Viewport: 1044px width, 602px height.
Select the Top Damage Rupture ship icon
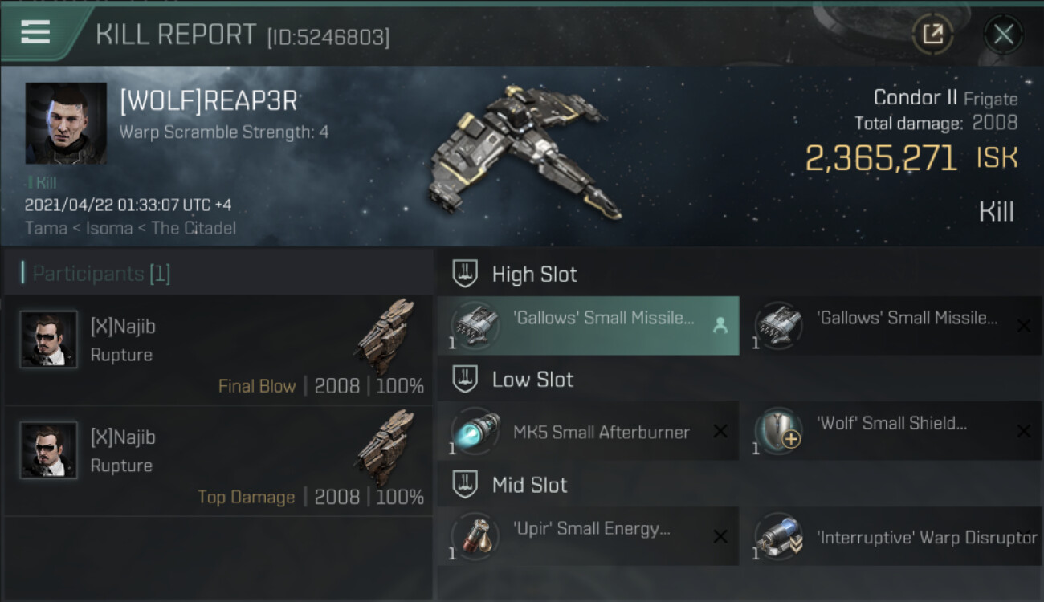385,448
